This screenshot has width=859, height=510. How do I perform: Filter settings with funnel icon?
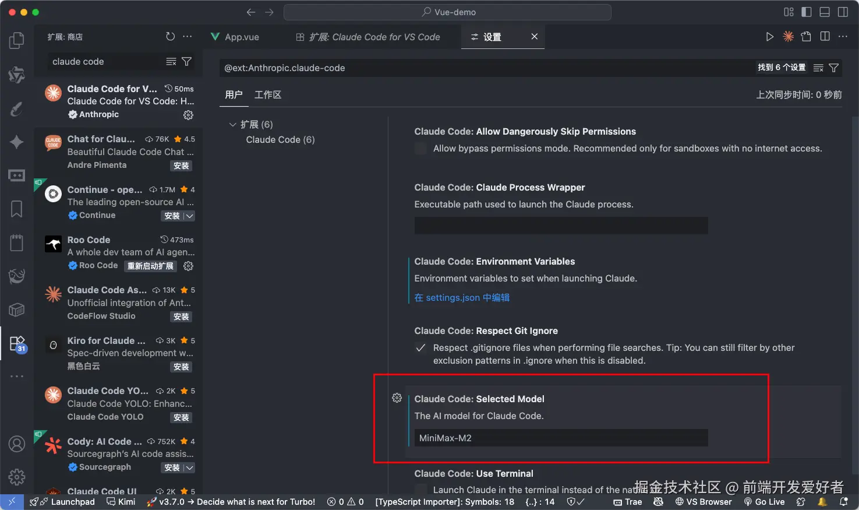click(833, 68)
